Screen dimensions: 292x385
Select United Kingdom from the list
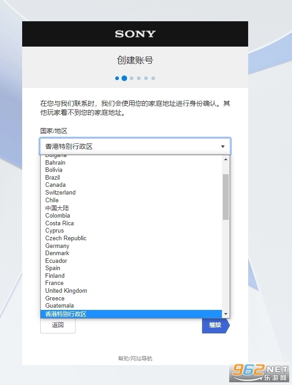pos(66,291)
